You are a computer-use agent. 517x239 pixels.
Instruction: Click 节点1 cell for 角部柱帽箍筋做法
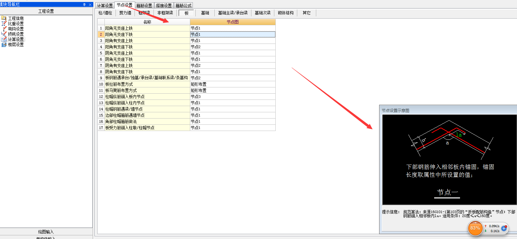[232, 121]
